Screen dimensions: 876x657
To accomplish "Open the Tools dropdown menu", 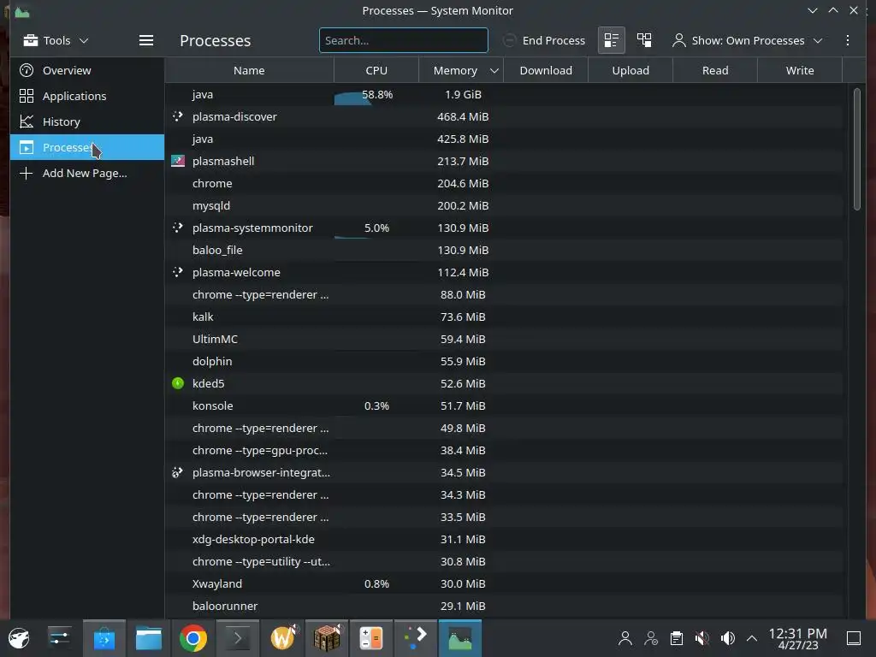I will coord(56,40).
